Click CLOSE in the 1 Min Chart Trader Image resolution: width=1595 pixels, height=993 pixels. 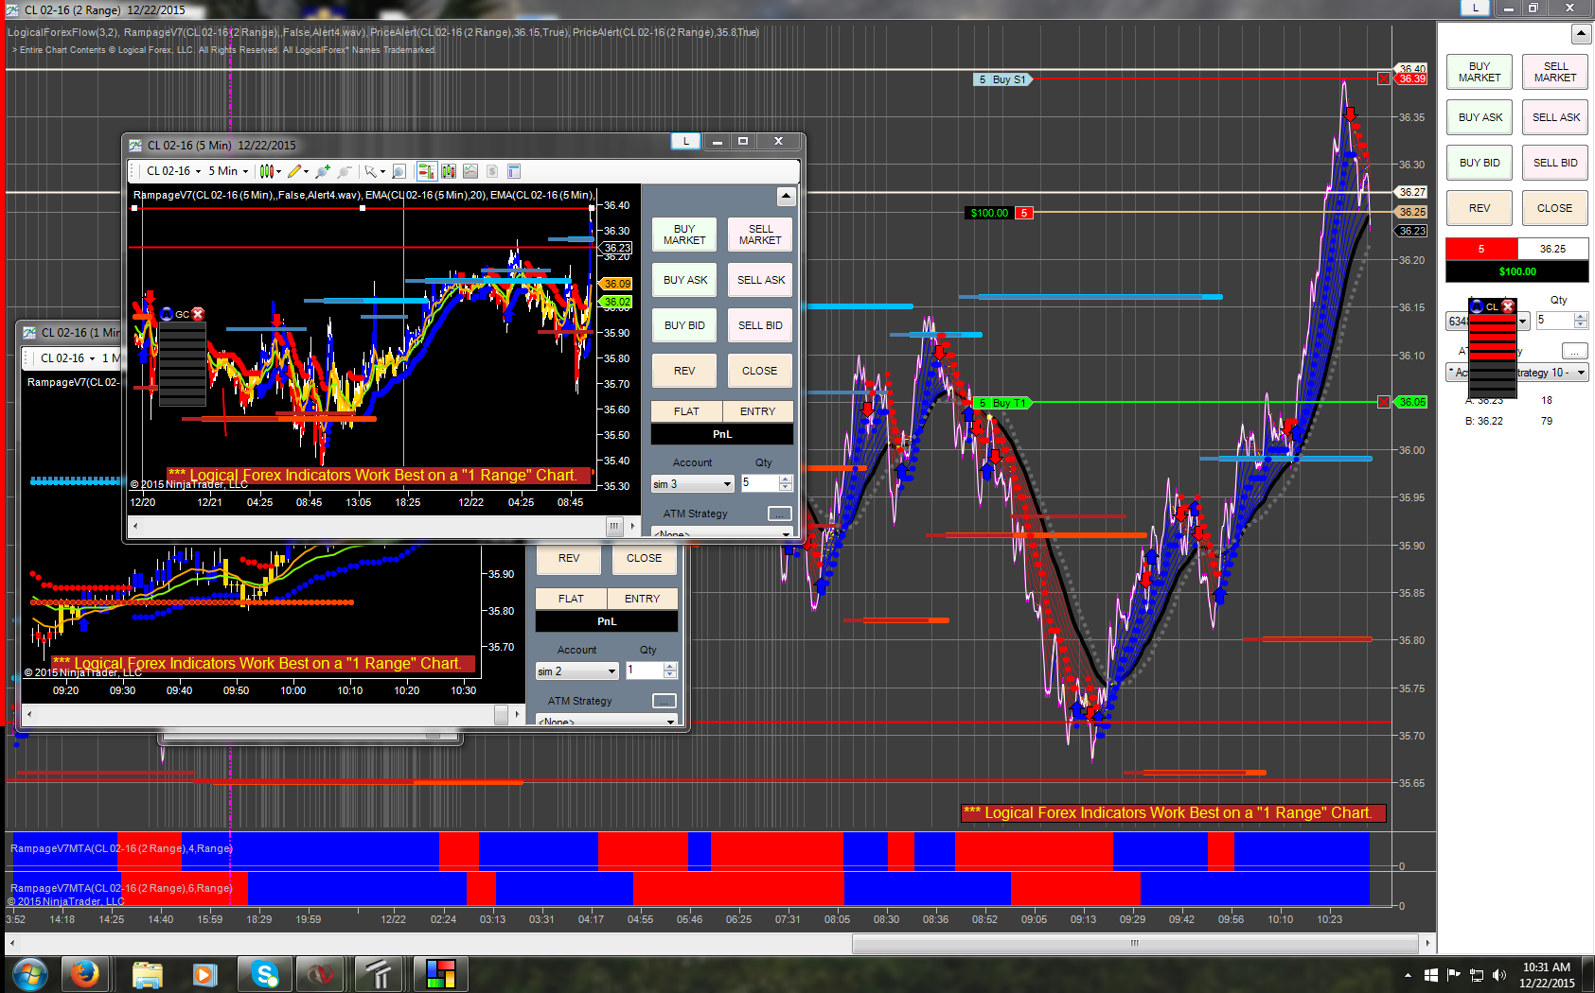pos(645,558)
